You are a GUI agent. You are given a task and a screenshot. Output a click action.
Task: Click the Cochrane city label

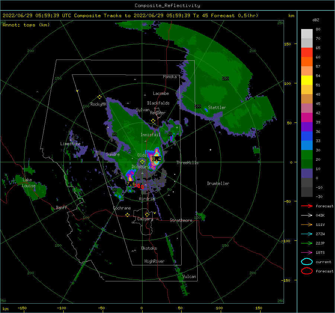click(122, 208)
